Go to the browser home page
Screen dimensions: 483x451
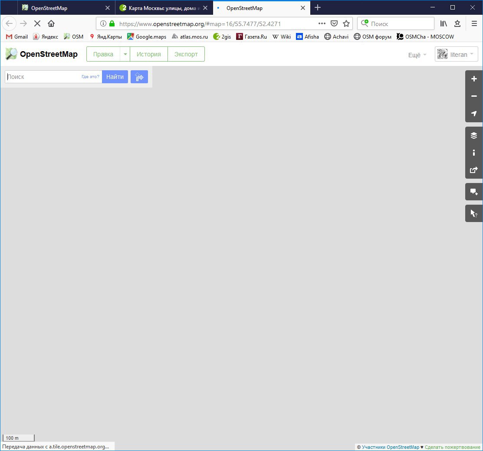[x=51, y=23]
